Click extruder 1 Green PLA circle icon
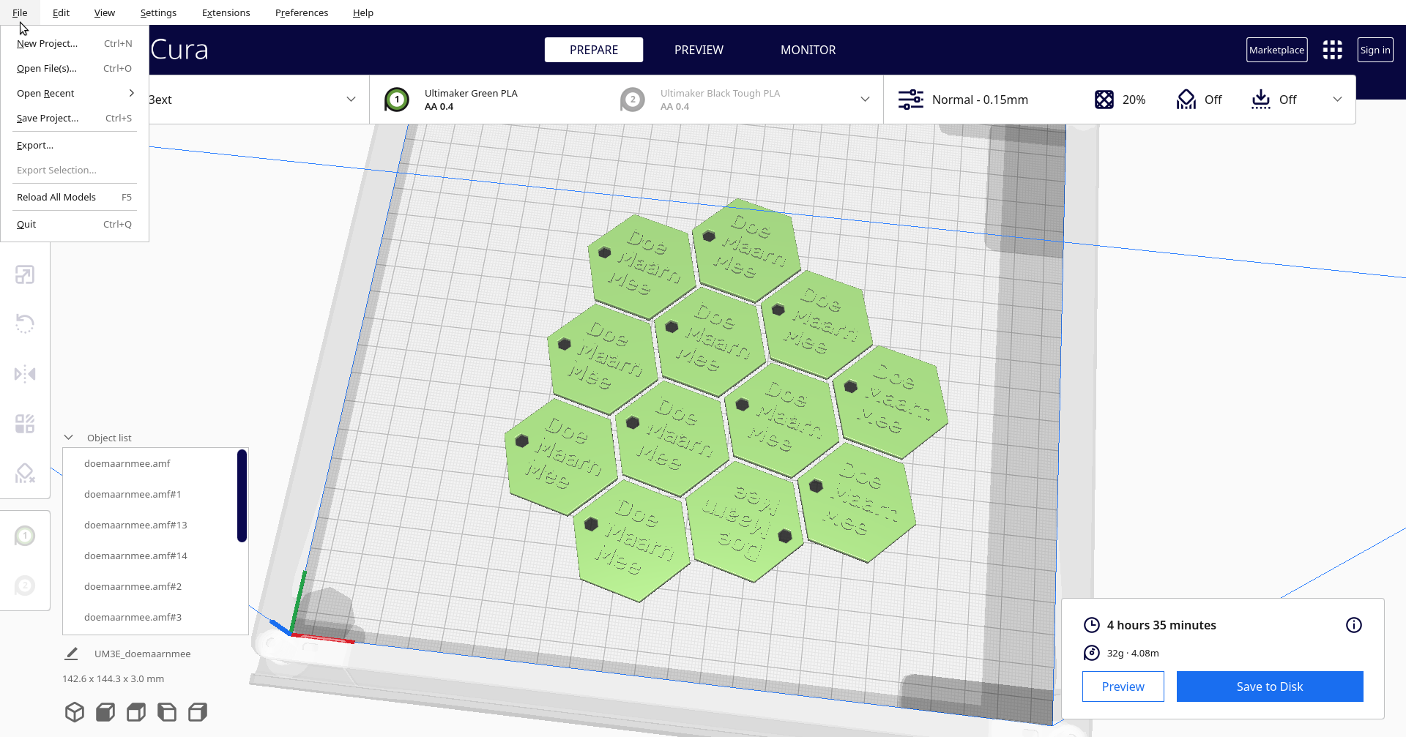 397,100
